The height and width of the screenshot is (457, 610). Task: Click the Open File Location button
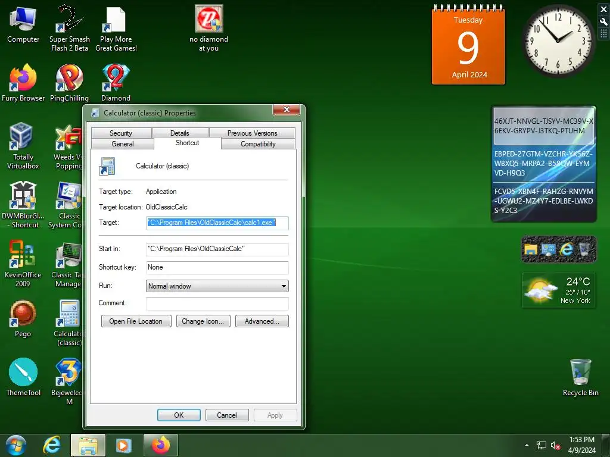pyautogui.click(x=136, y=321)
